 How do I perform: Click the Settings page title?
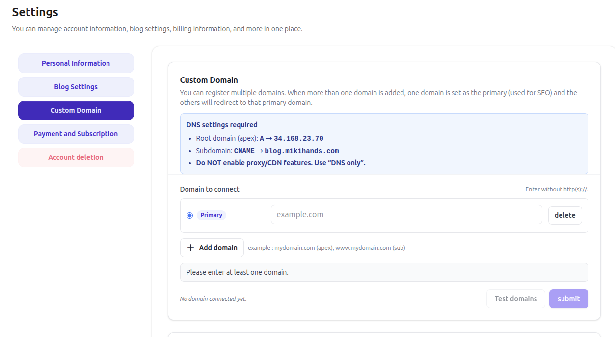[x=34, y=12]
